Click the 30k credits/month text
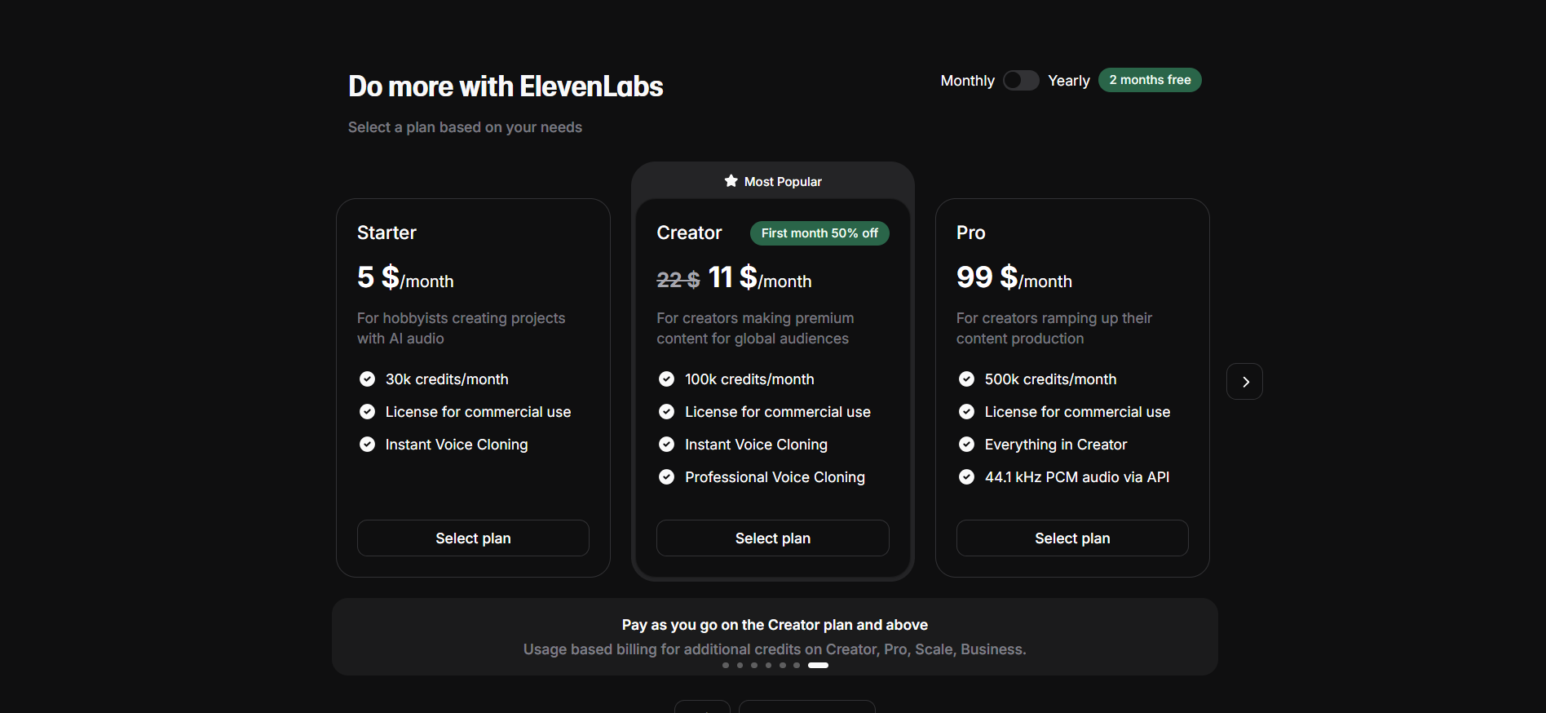Image resolution: width=1546 pixels, height=713 pixels. click(447, 379)
